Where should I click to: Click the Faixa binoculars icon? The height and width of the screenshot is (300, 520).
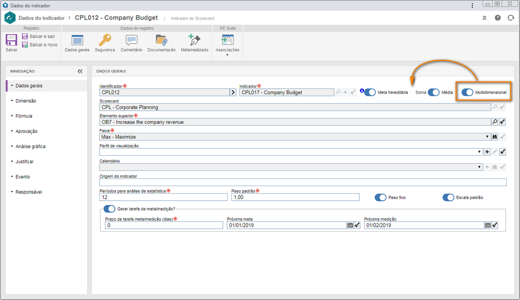pyautogui.click(x=495, y=137)
